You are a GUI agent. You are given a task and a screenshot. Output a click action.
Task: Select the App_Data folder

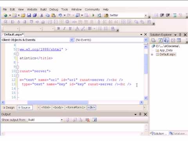pos(166,50)
